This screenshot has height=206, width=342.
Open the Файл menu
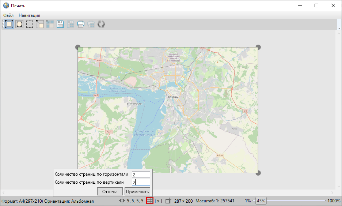8,15
